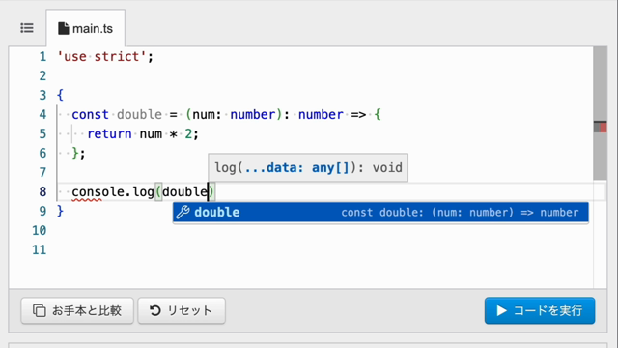Click the editor's vertical scrollbar thumb
Image resolution: width=618 pixels, height=348 pixels.
600,113
